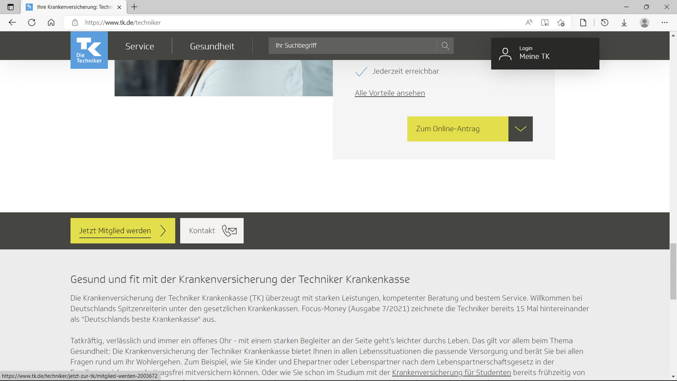Open a new tab with plus button
Image resolution: width=677 pixels, height=381 pixels.
(134, 7)
